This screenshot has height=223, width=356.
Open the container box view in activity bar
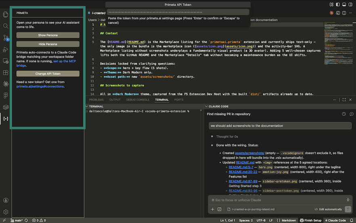pyautogui.click(x=6, y=107)
